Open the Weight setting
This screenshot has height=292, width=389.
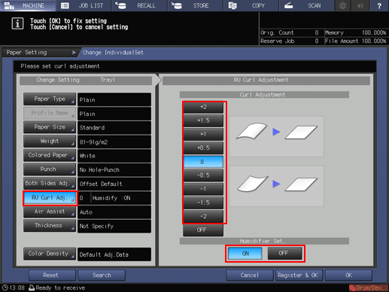[x=50, y=141]
